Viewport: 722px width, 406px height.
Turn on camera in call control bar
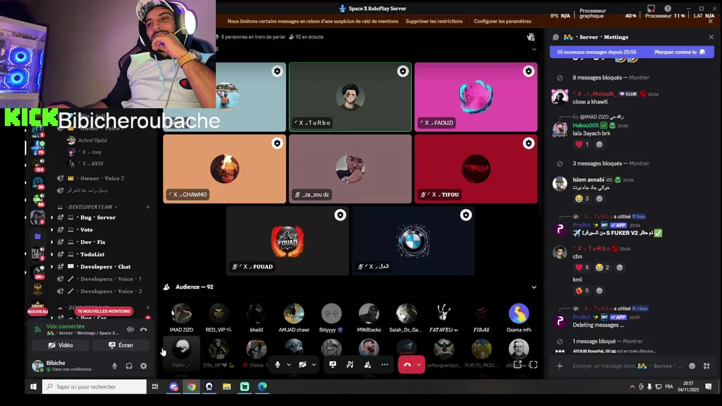[x=302, y=365]
